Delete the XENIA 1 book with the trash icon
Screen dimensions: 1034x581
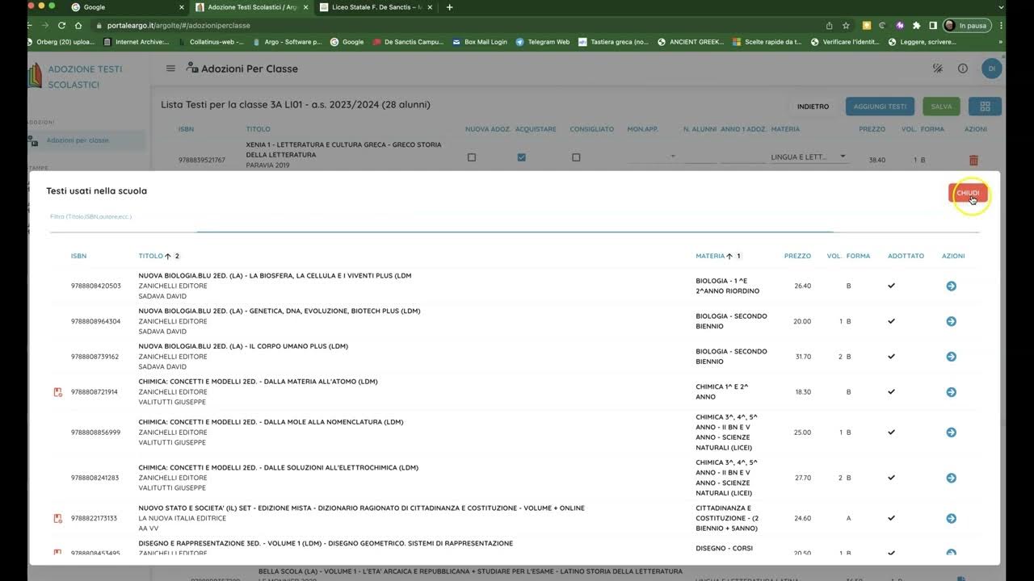coord(973,161)
